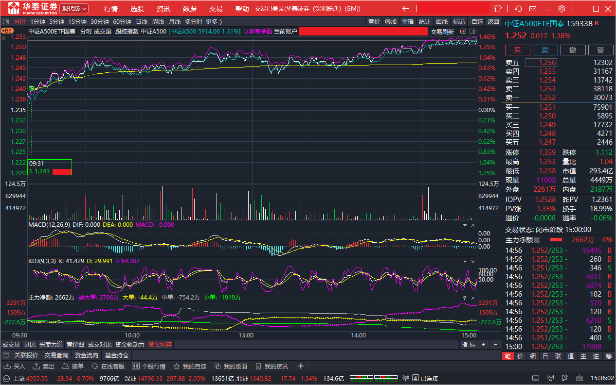
Task: Toggle the side panel icon beside 交易刷新
Action: pos(471,32)
